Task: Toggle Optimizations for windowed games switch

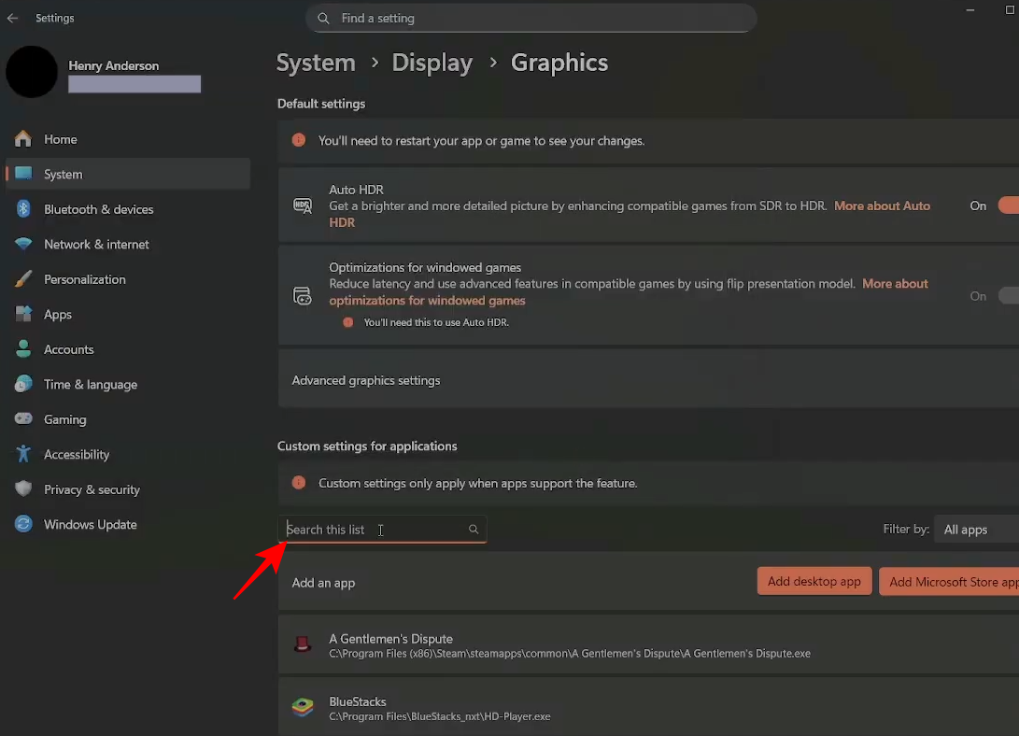Action: [1009, 296]
